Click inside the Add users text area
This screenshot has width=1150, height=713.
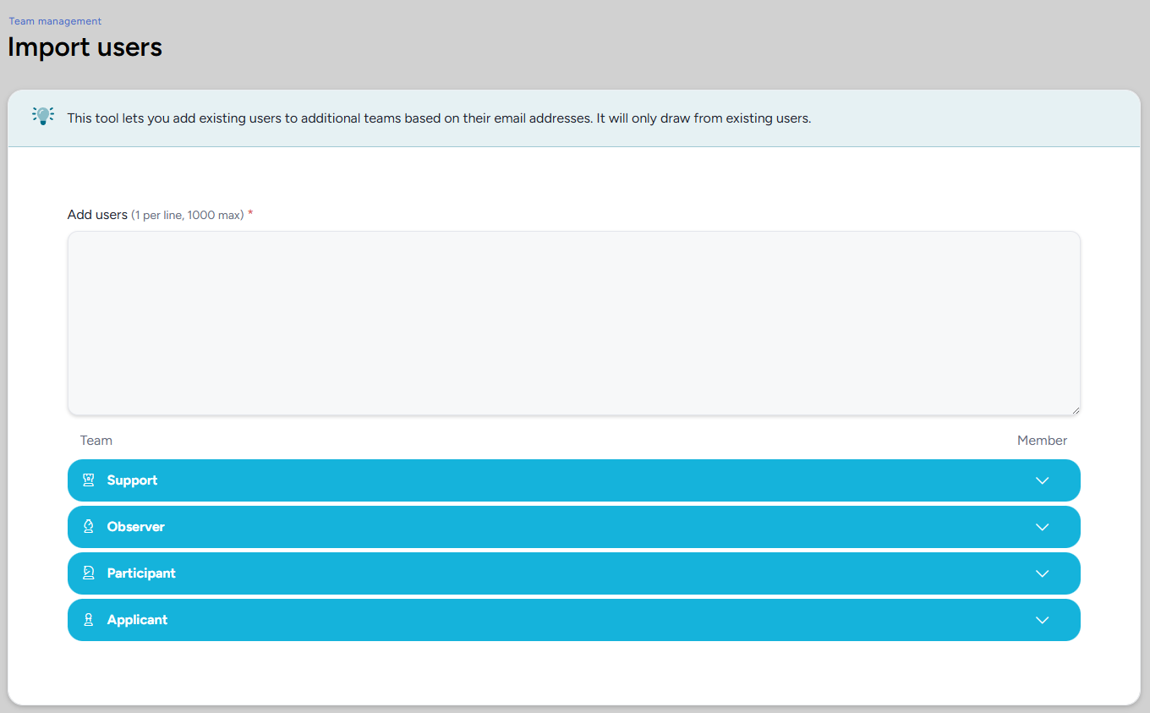(x=573, y=323)
